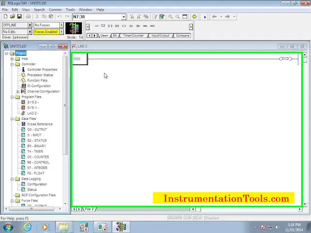Open the Forces Enabled dropdown
The height and width of the screenshot is (233, 311).
point(61,32)
